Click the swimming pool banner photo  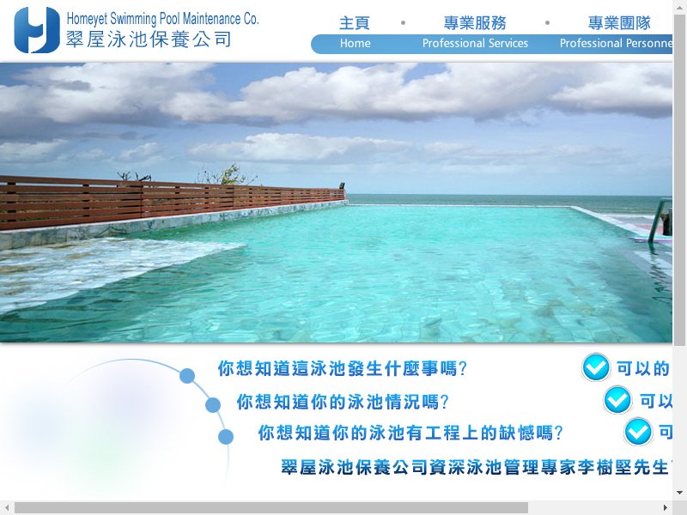pos(336,203)
